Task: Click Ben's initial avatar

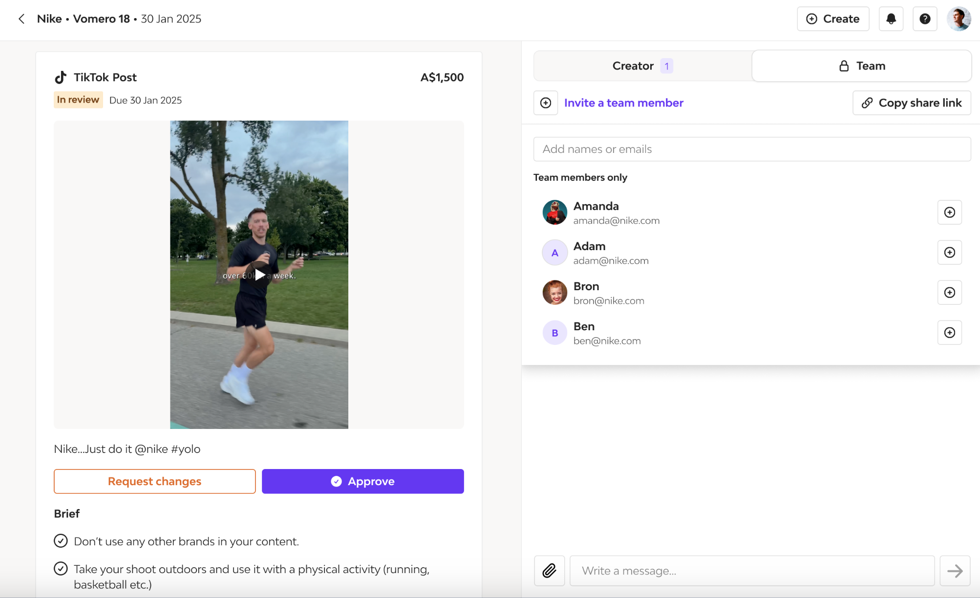Action: [554, 333]
